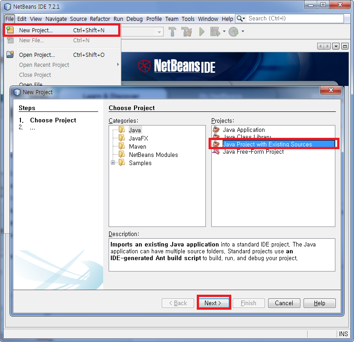Choose New Project... from File menu
The height and width of the screenshot is (342, 354).
61,30
